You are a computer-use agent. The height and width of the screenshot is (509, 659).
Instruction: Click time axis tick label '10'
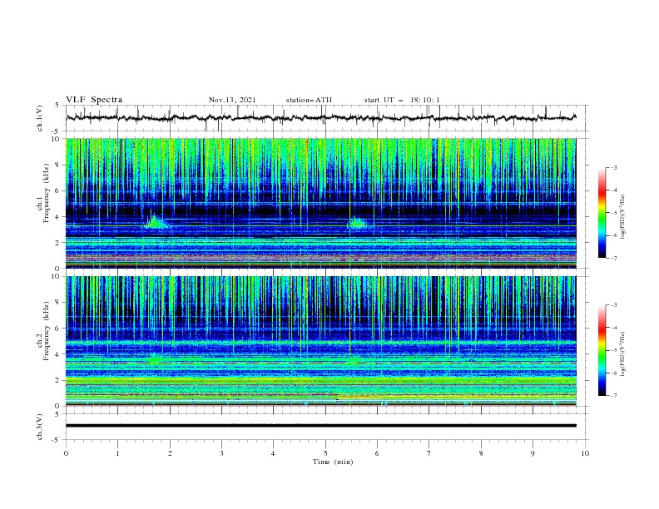click(585, 453)
